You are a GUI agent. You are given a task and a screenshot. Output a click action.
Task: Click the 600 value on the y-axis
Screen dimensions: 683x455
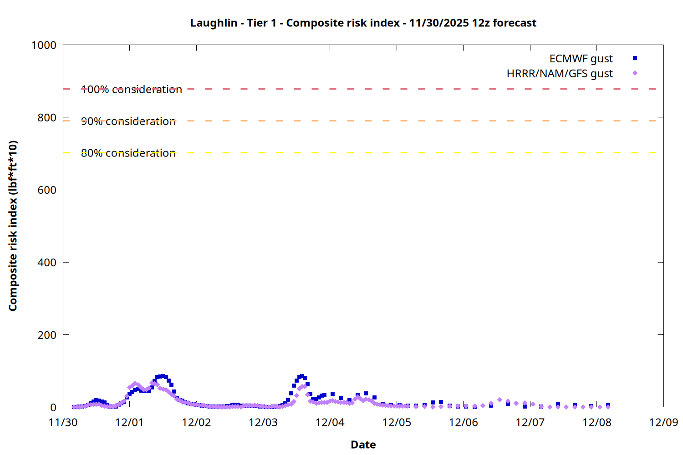(47, 190)
